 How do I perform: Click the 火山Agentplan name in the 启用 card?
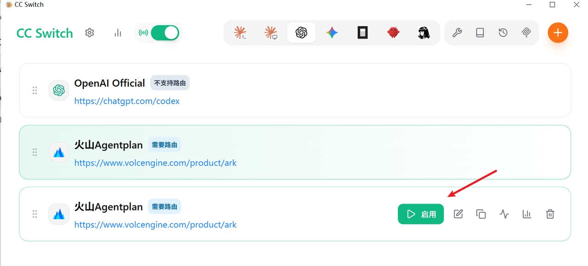(108, 207)
